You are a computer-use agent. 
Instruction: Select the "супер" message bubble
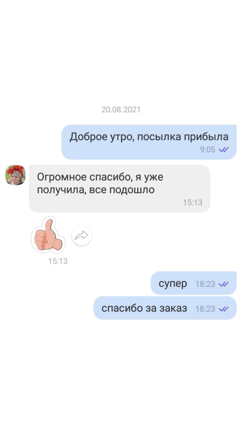193,283
